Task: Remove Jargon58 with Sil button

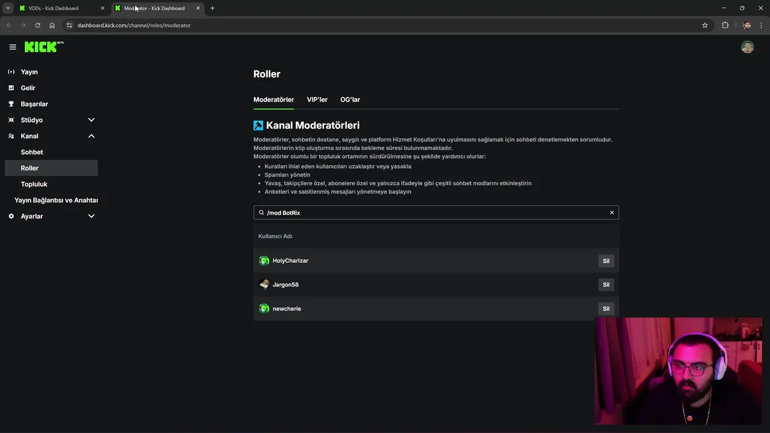Action: click(606, 284)
